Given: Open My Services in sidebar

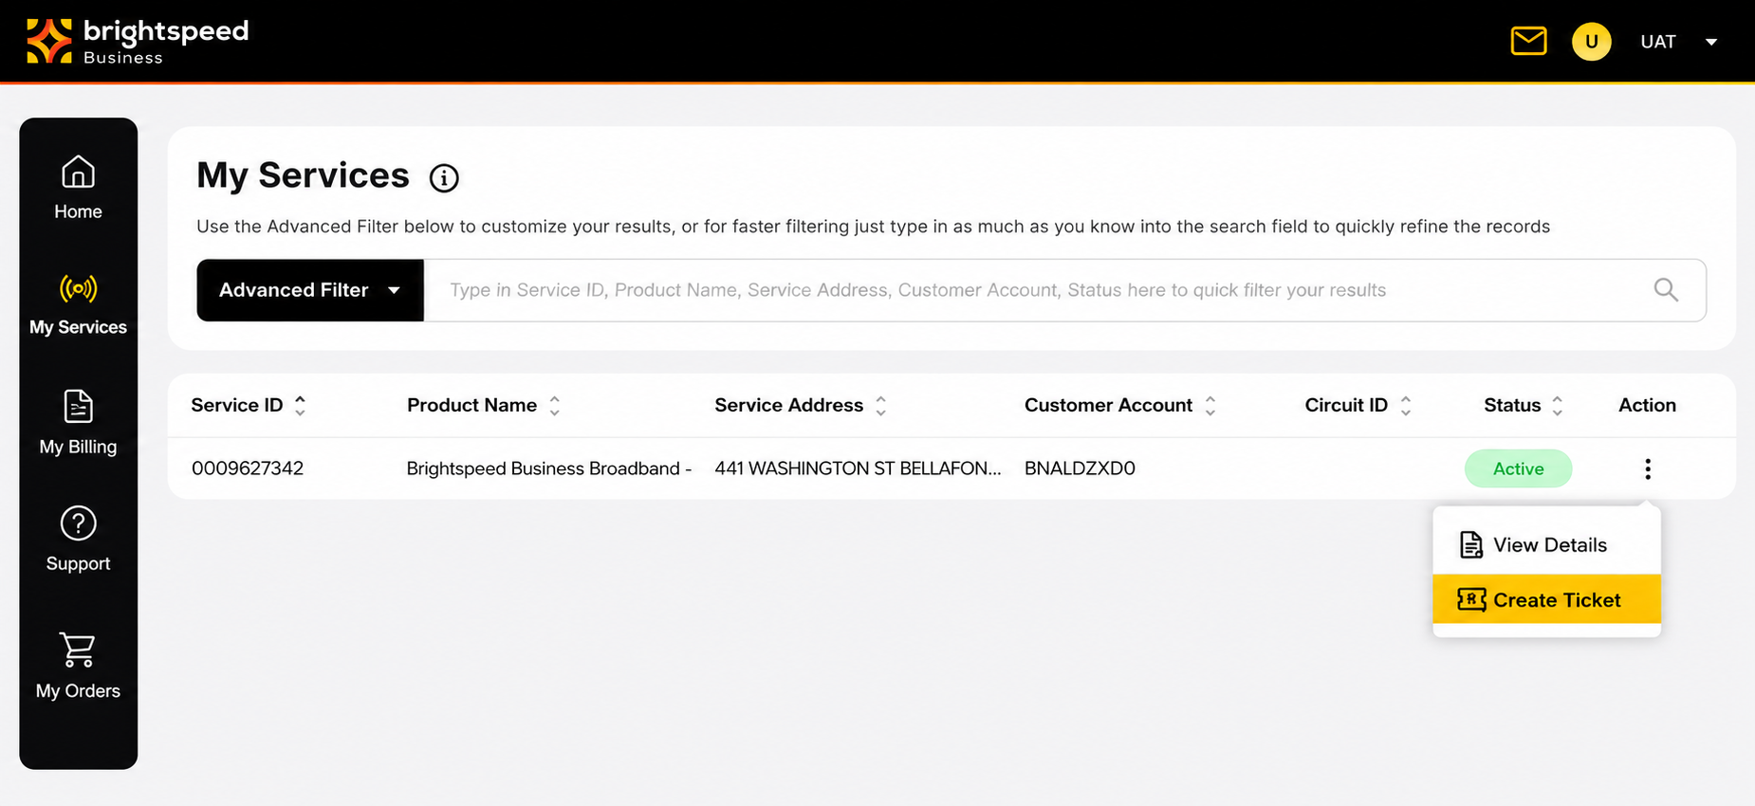Looking at the screenshot, I should (78, 304).
